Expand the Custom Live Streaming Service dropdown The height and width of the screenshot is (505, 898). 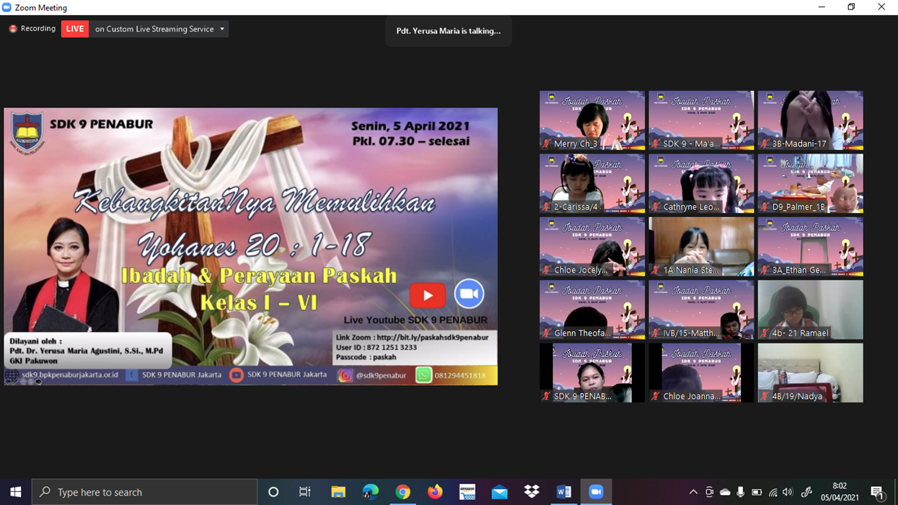[222, 29]
